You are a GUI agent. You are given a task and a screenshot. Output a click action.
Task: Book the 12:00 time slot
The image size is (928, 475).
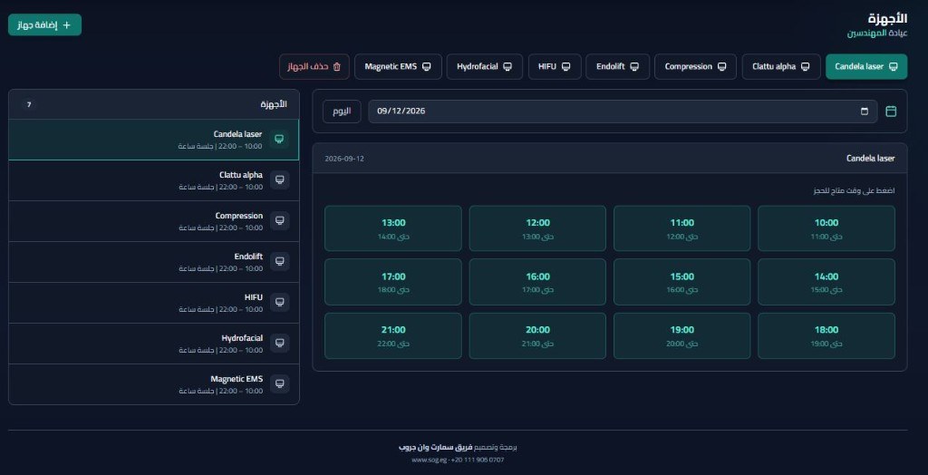click(537, 228)
